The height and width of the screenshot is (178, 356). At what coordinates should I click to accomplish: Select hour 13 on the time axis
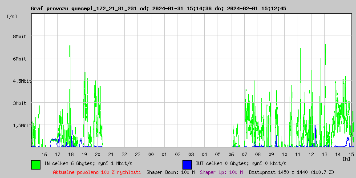325,154
